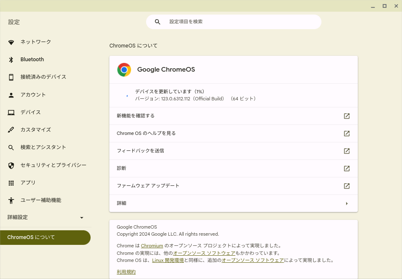Click the shield icon beside セキュリティとプライバシー

tap(11, 165)
